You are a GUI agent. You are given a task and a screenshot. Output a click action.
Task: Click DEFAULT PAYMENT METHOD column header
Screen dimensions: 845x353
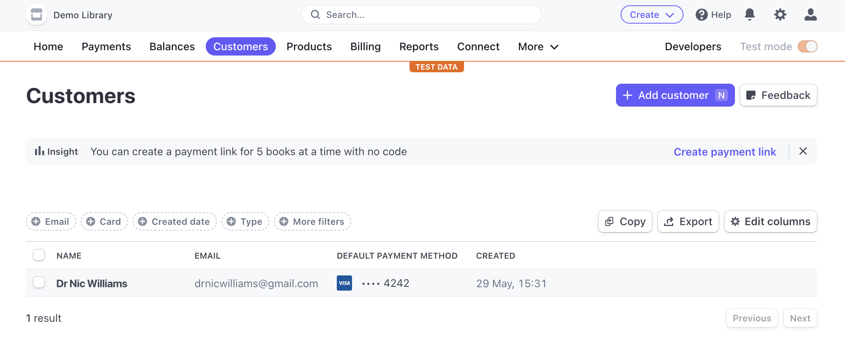[x=397, y=256]
